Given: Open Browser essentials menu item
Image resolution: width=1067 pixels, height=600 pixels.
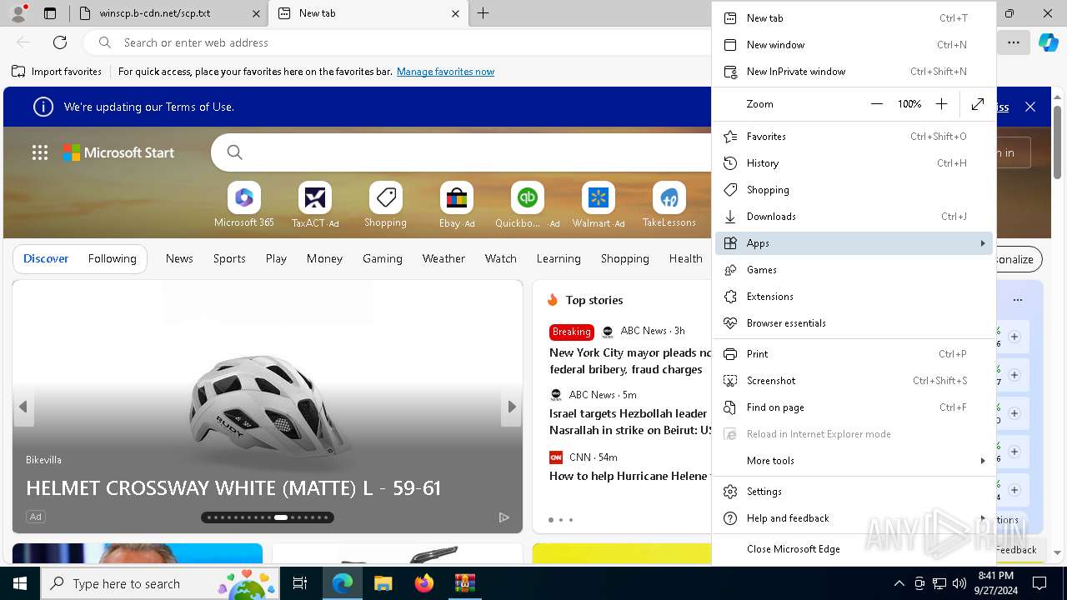Looking at the screenshot, I should (x=854, y=323).
